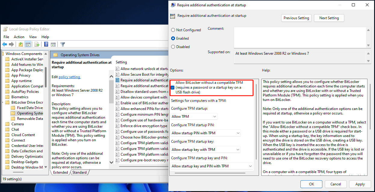The image size is (375, 192).
Task: Click the scroll-down arrow of the Setting list
Action: tap(111, 162)
